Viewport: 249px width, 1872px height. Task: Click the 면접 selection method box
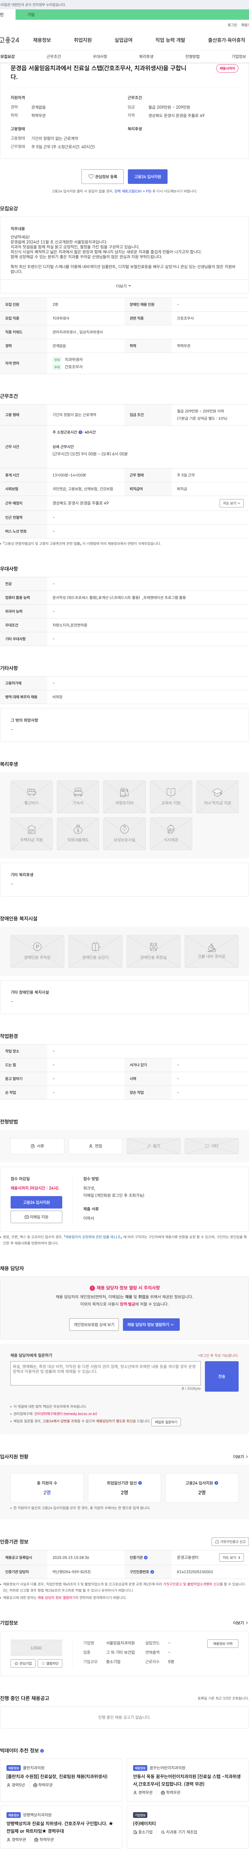pos(95,1146)
